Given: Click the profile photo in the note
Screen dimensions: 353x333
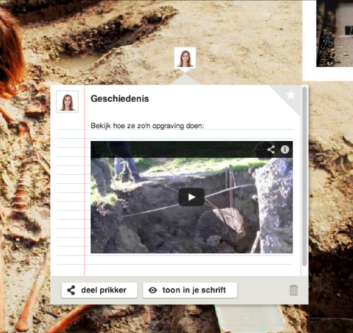Looking at the screenshot, I should (x=67, y=101).
